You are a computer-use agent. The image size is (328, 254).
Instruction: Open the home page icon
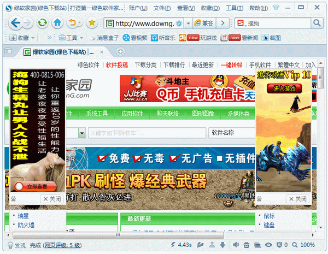point(57,22)
